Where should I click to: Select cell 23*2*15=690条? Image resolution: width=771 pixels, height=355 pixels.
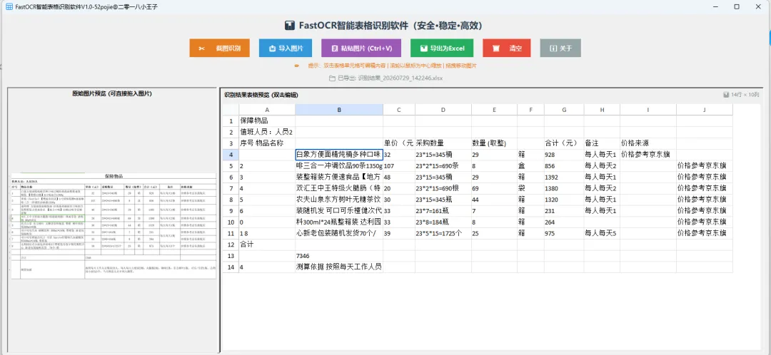pos(443,166)
